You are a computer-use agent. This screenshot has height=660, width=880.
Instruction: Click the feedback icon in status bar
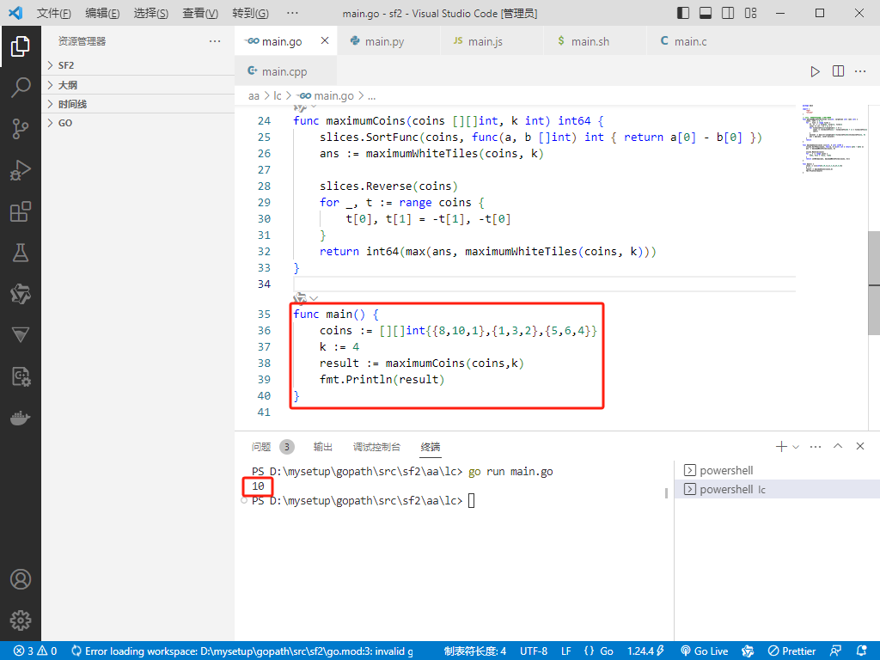click(835, 651)
